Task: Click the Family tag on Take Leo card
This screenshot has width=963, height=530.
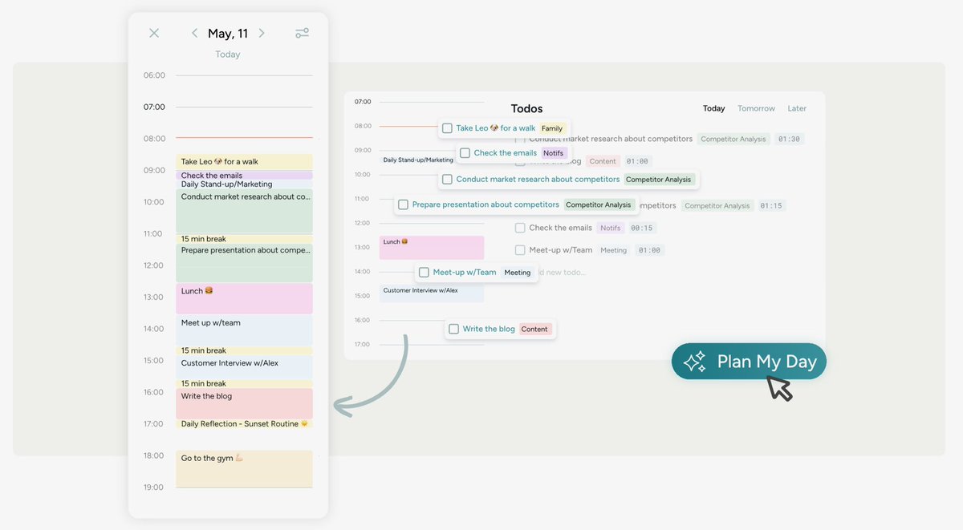Action: 552,128
